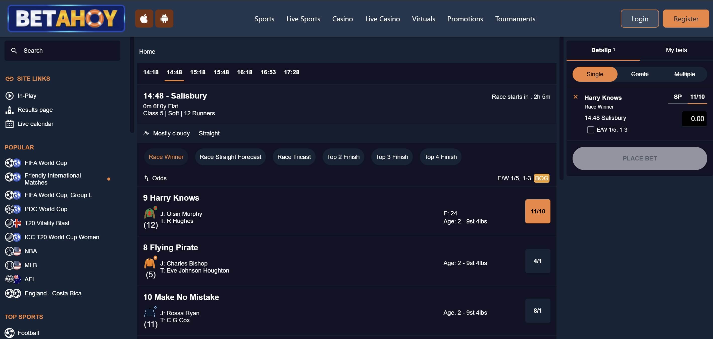Click the Mostly cloudy weather icon
This screenshot has height=339, width=713.
click(146, 133)
